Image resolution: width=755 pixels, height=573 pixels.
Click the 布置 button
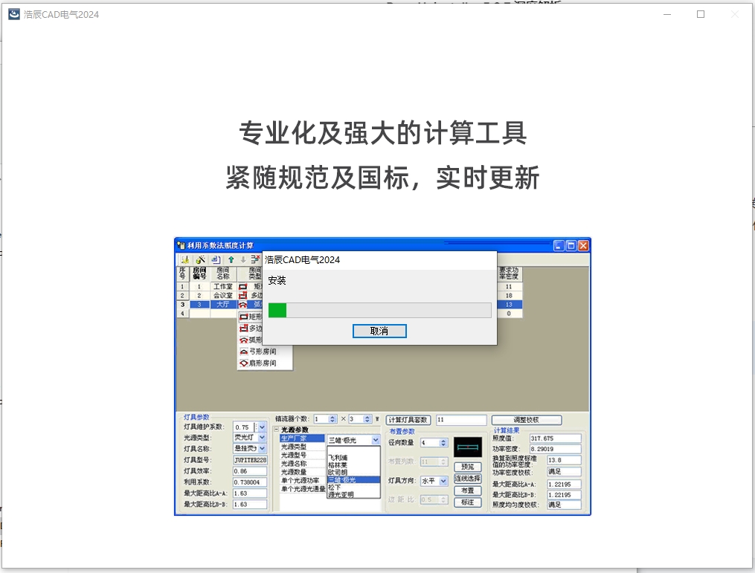[x=468, y=491]
